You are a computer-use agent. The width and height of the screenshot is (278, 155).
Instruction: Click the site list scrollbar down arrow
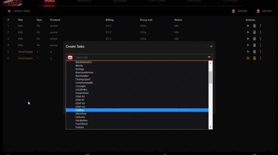[x=211, y=127]
